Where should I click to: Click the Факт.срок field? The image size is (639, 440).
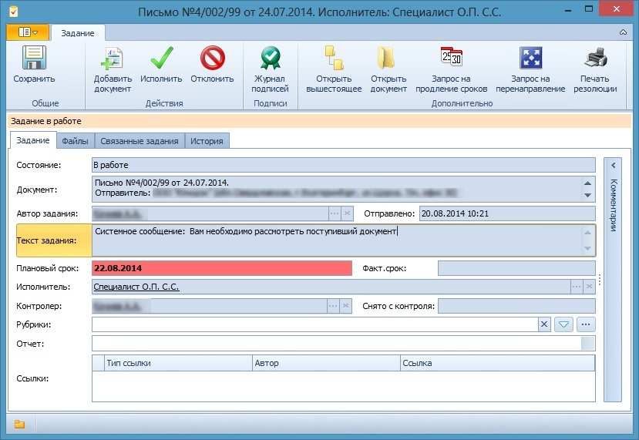(516, 268)
